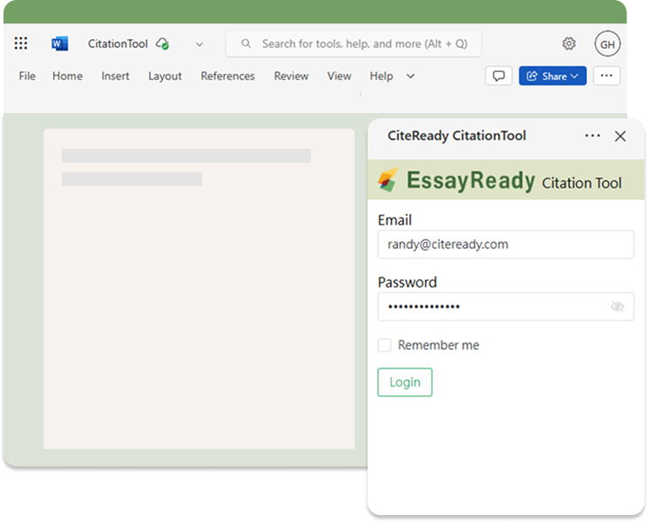648x522 pixels.
Task: Expand more ribbon tabs chevron
Action: [410, 77]
